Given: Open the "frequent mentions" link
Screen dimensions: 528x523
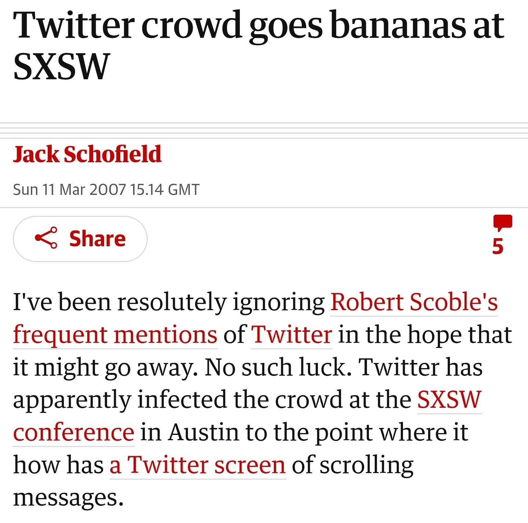Looking at the screenshot, I should pos(115,335).
